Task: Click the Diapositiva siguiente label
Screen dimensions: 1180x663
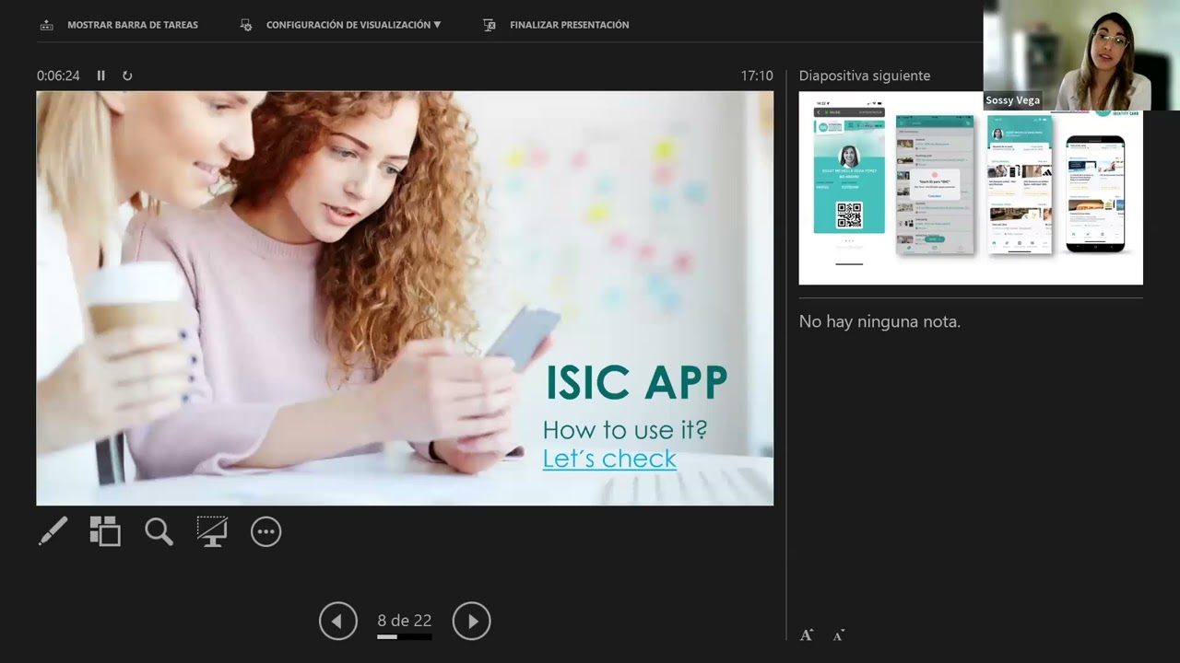Action: [x=865, y=76]
